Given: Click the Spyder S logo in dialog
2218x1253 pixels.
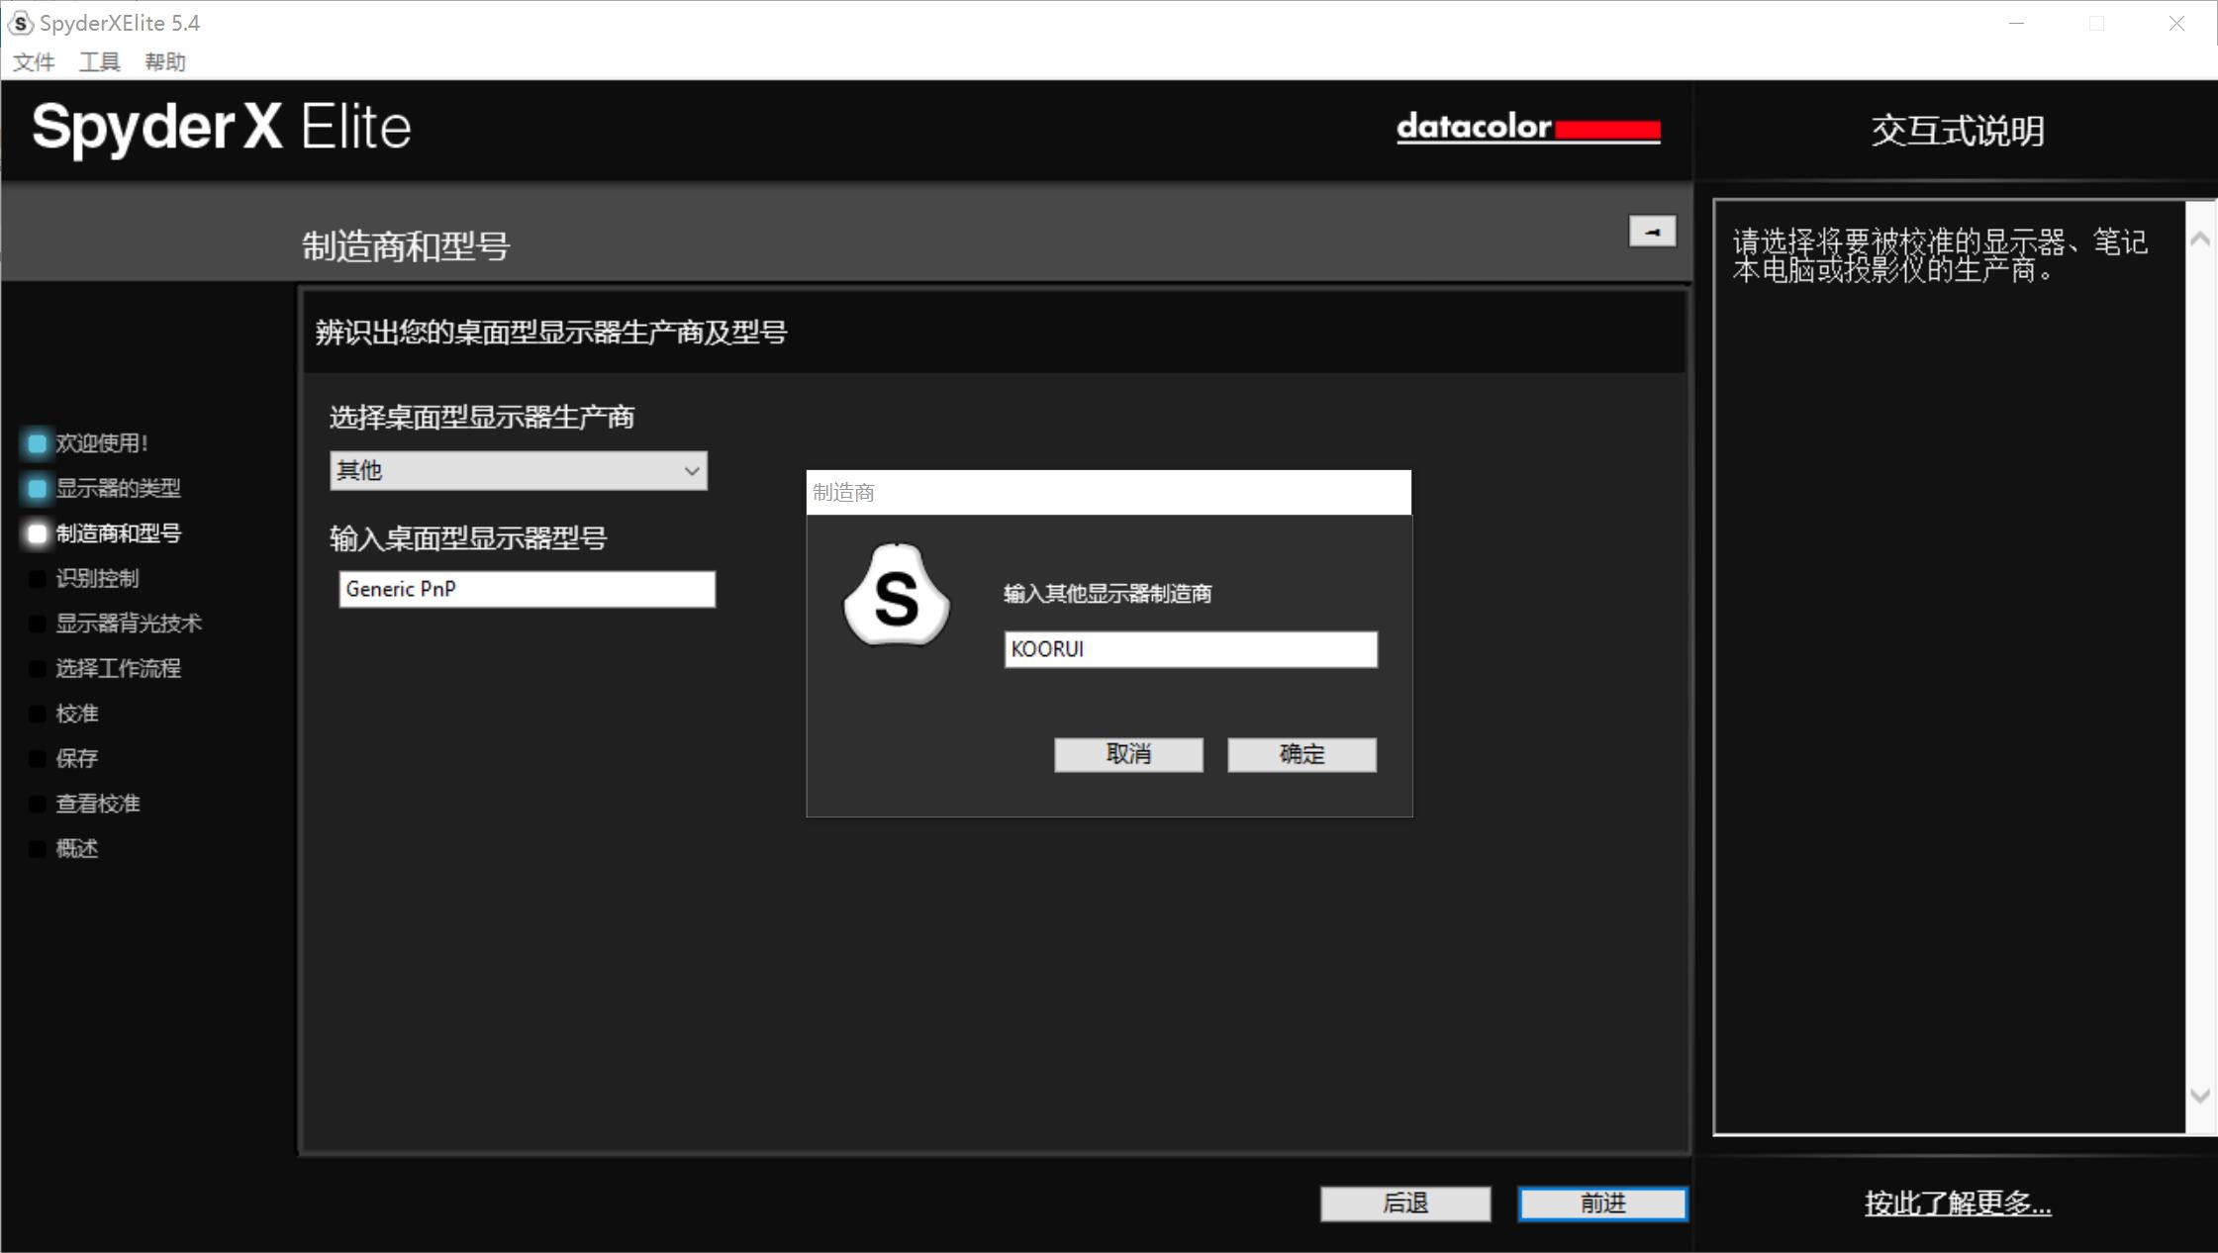Looking at the screenshot, I should click(x=897, y=595).
